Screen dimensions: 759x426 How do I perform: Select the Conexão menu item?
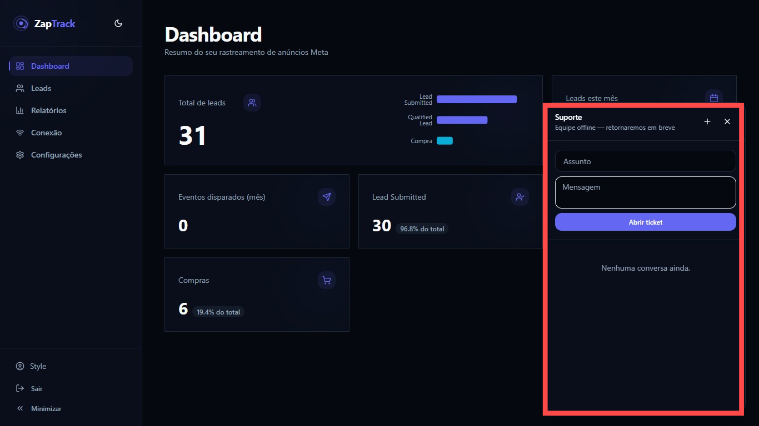pos(71,133)
